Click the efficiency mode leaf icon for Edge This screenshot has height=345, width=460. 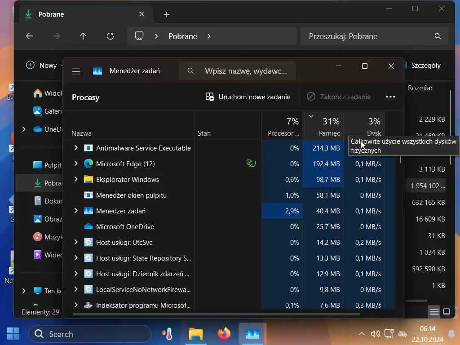[251, 164]
